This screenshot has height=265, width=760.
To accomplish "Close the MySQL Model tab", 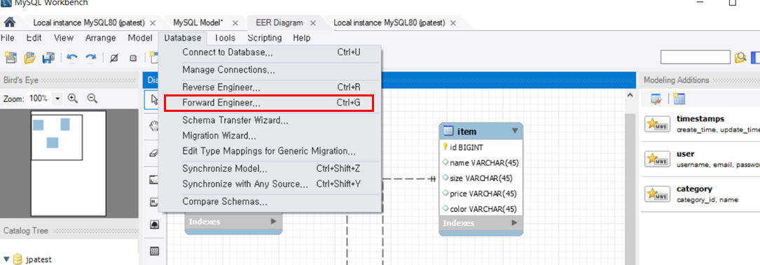I will click(235, 23).
